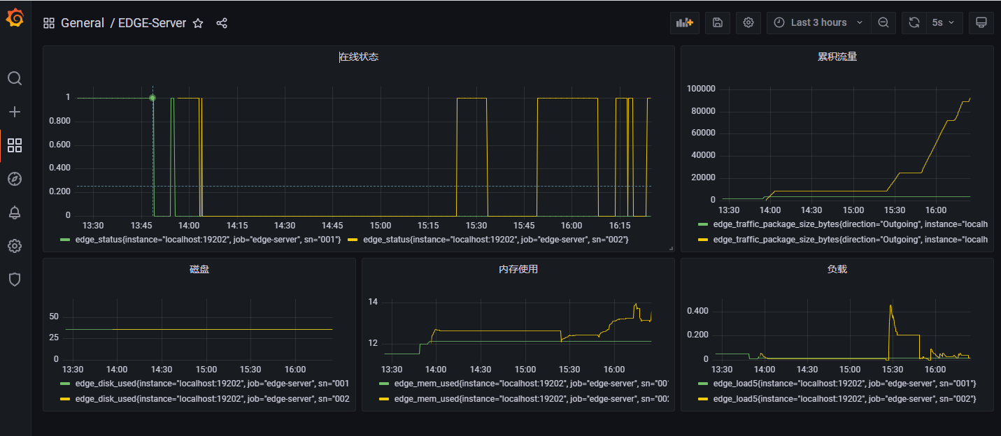Viewport: 1001px width, 436px height.
Task: Click the Add panel button
Action: point(684,22)
